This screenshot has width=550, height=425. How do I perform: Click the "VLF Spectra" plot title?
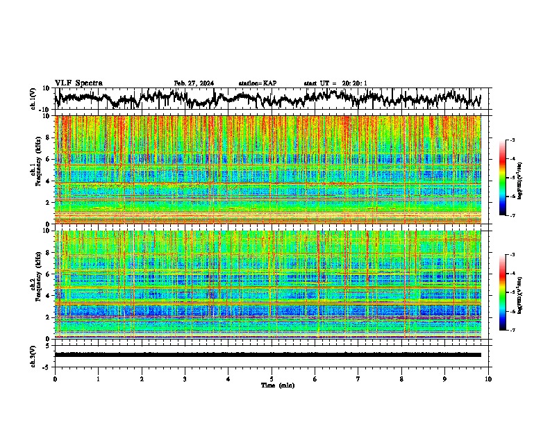(78, 83)
